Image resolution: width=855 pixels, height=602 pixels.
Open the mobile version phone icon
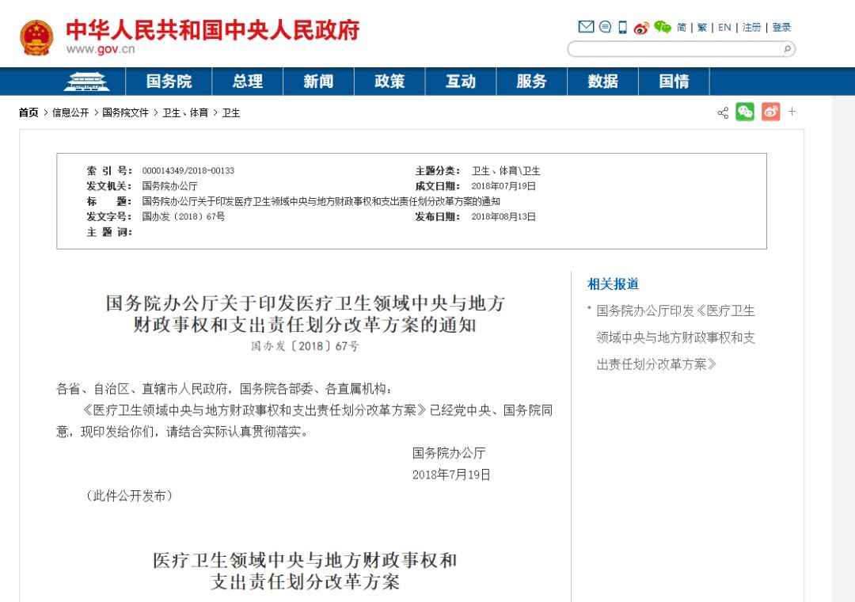pyautogui.click(x=622, y=26)
